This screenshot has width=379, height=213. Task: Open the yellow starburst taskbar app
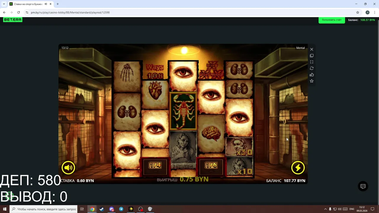(131, 209)
